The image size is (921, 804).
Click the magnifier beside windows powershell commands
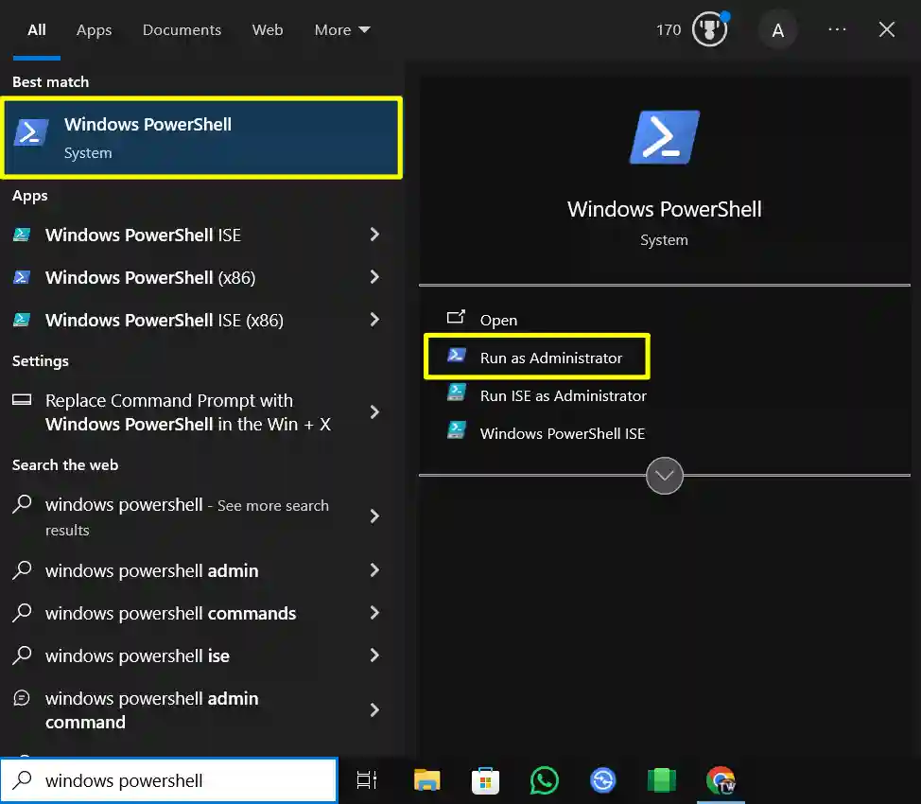pyautogui.click(x=23, y=613)
